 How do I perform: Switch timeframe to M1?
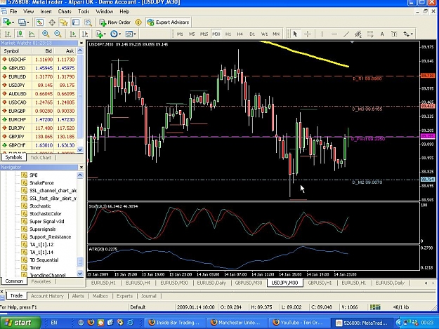(180, 34)
